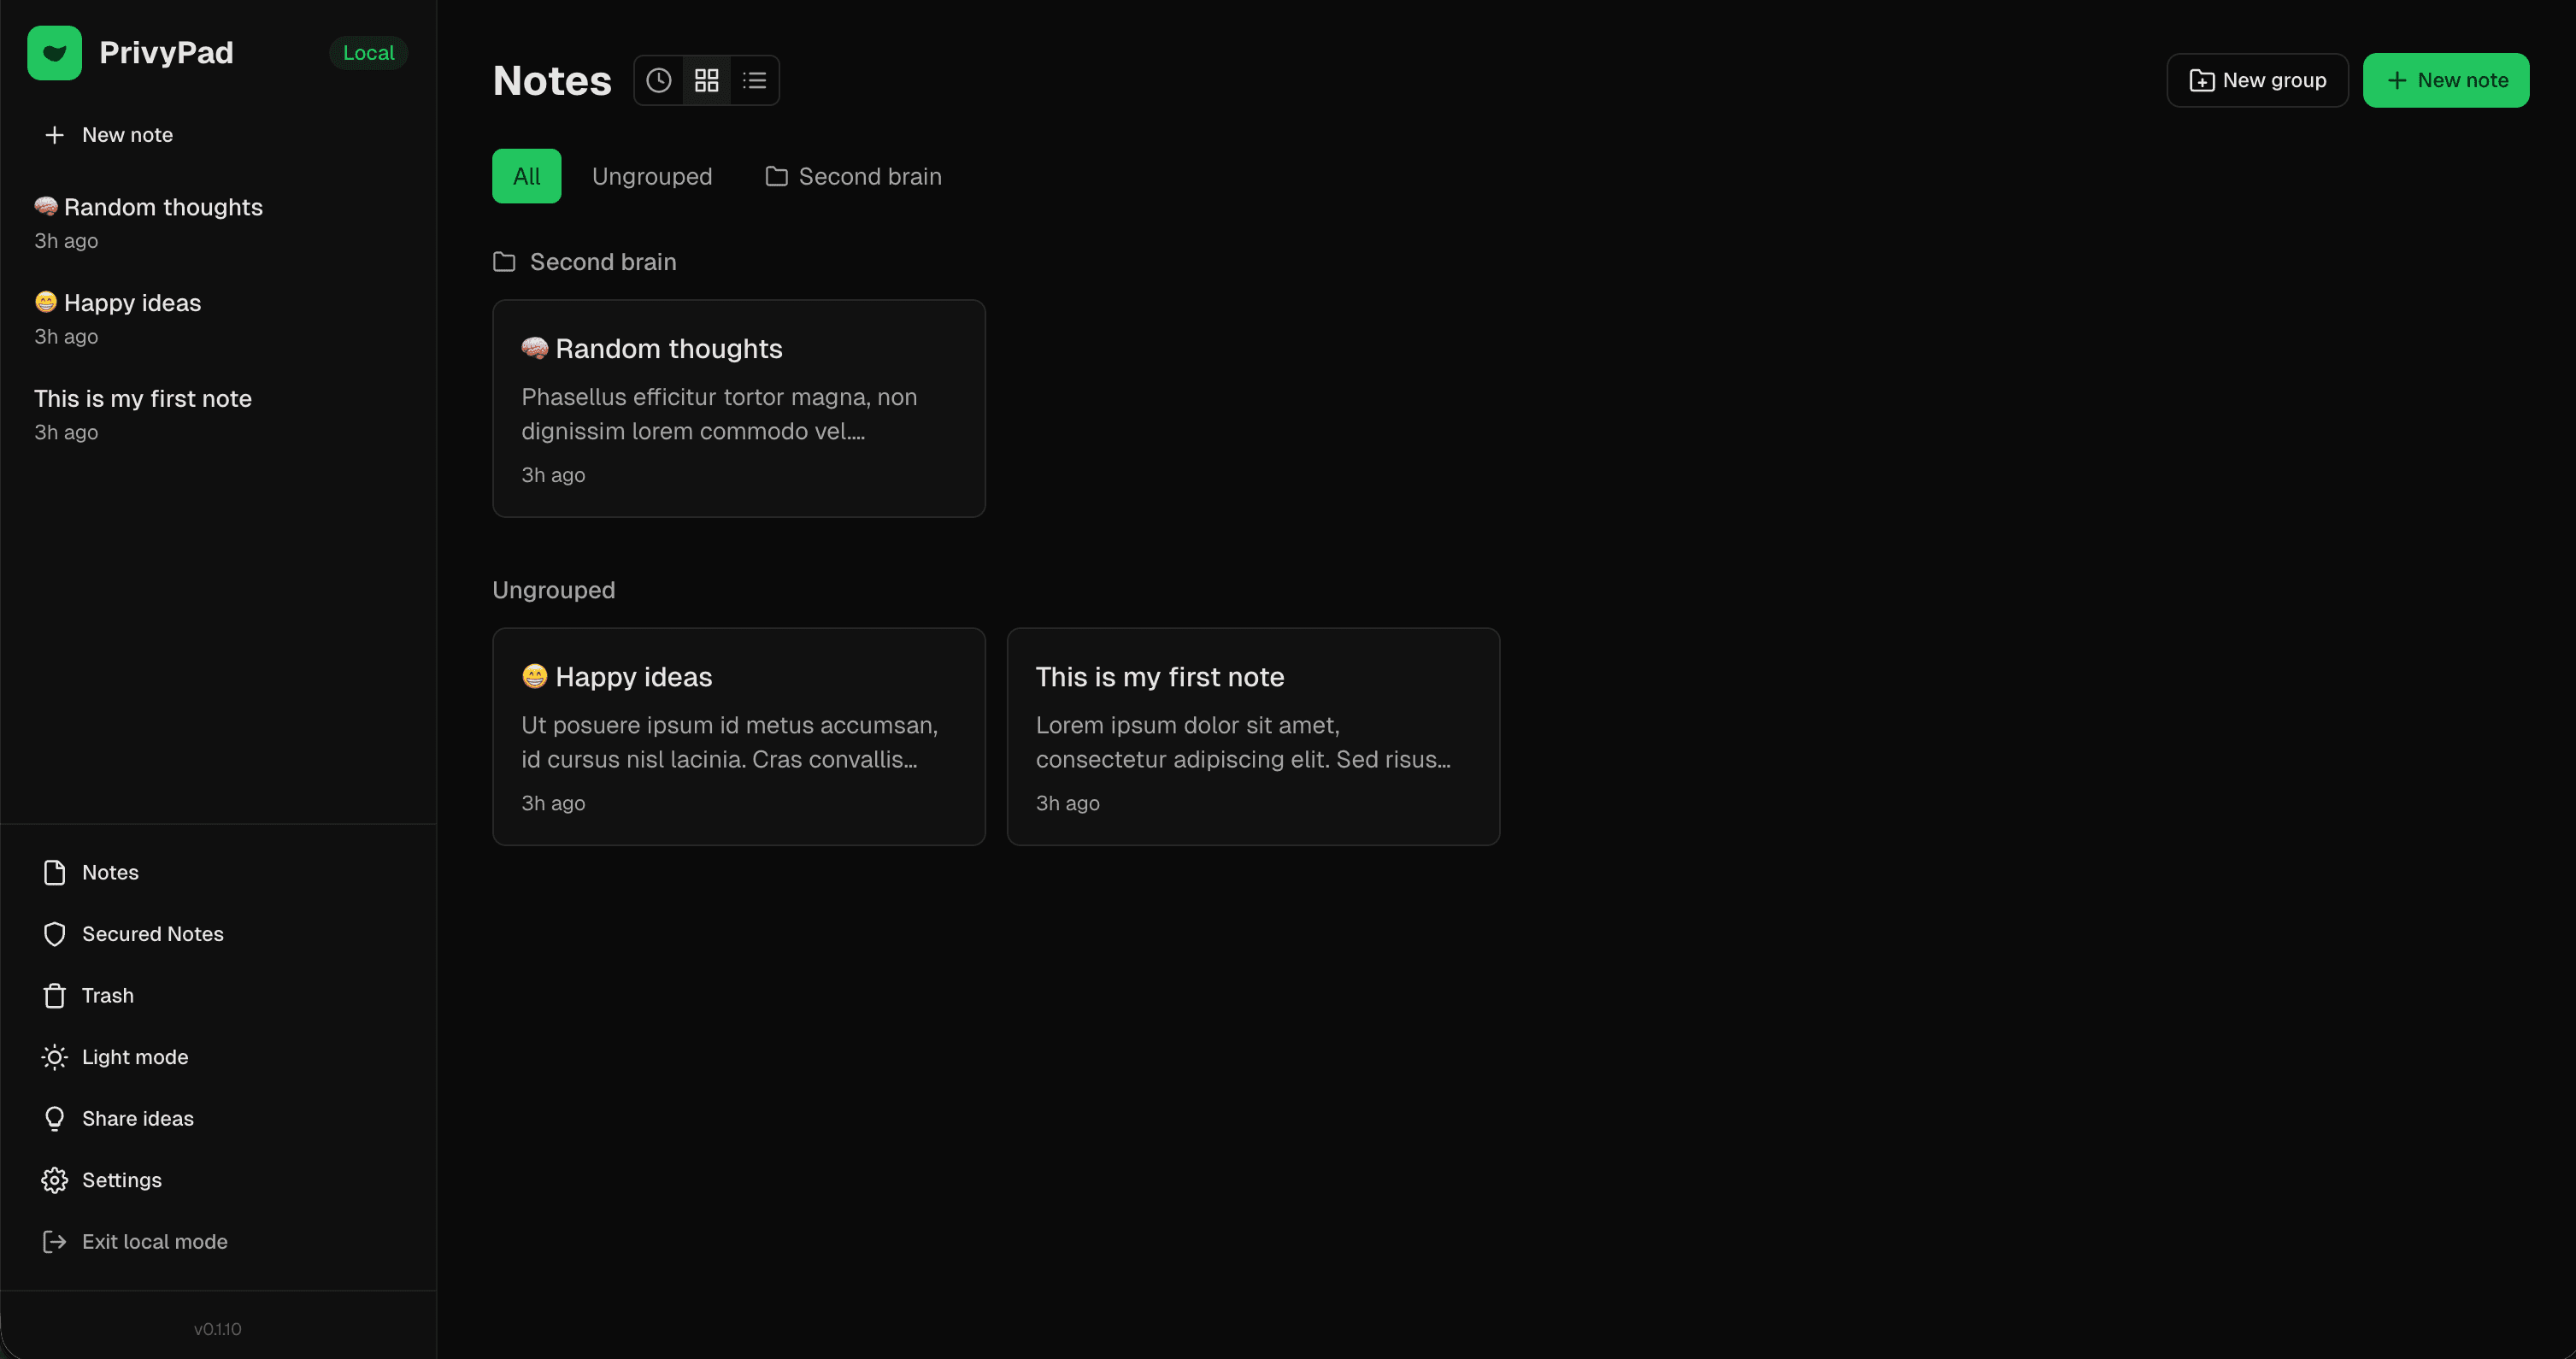Open the Trash section
The width and height of the screenshot is (2576, 1359).
[x=107, y=995]
